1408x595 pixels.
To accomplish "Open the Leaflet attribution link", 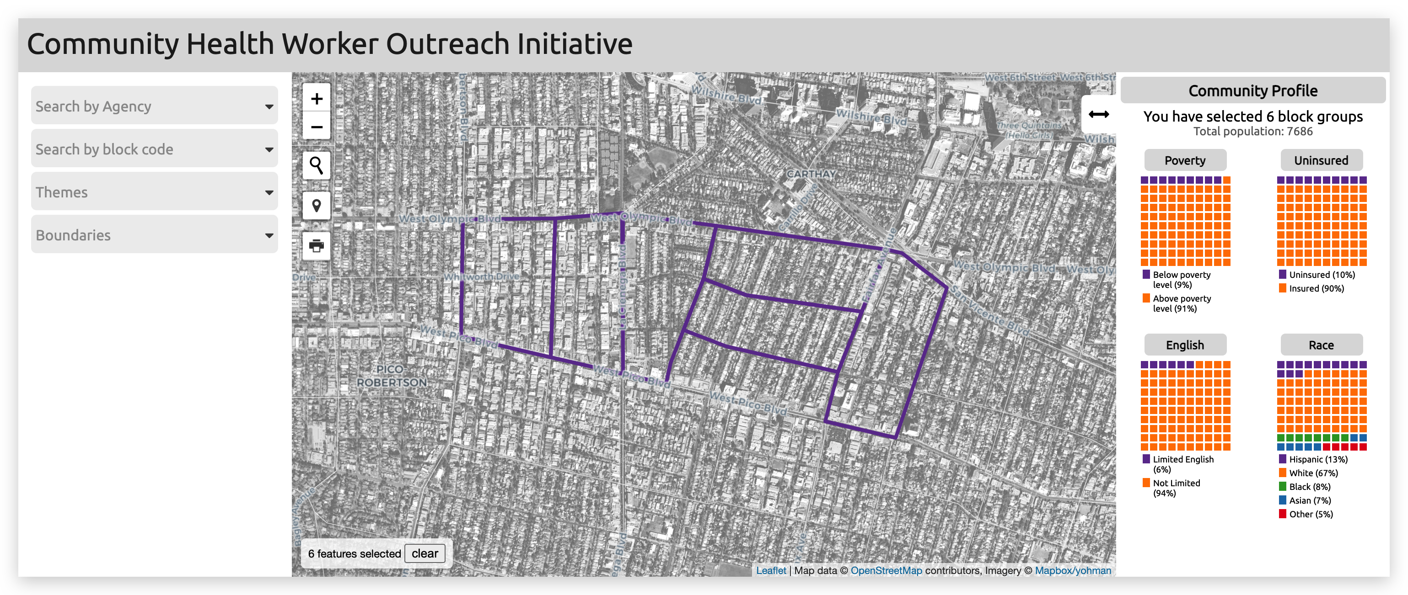I will [x=771, y=570].
